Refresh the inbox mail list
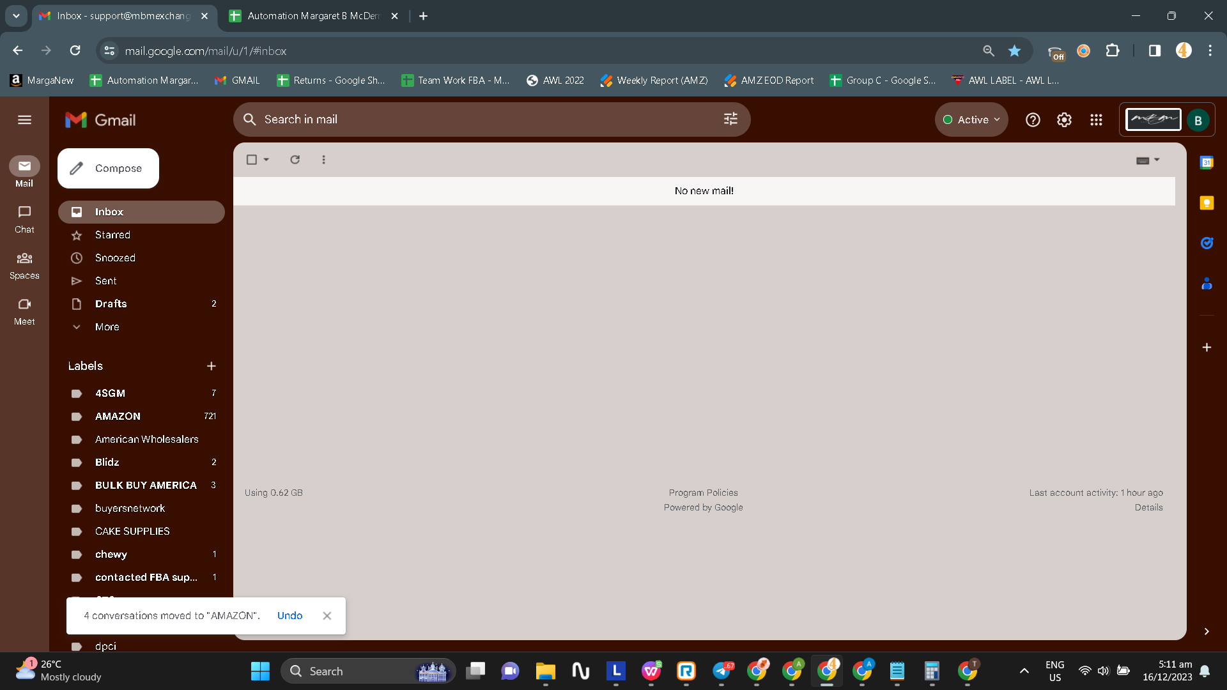 click(x=295, y=160)
